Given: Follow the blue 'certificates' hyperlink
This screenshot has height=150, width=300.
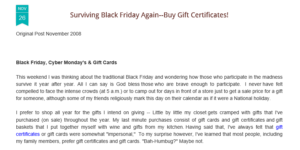Looking at the screenshot, I should [28, 134].
